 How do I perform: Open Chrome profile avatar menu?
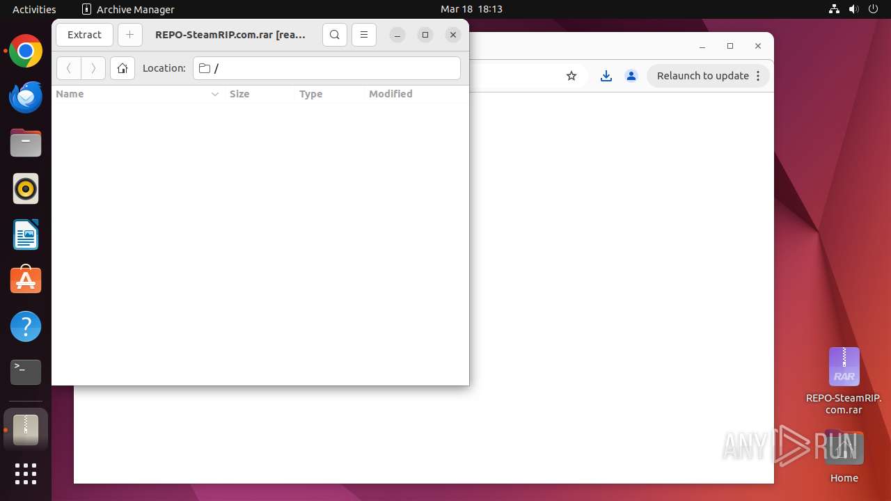631,76
